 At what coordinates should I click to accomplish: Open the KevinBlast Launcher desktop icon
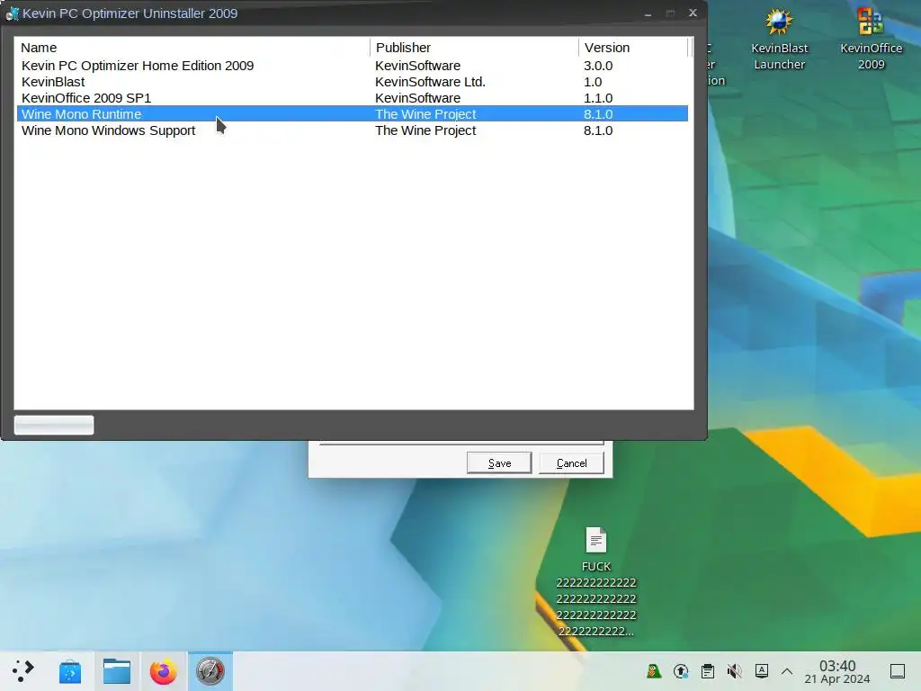[779, 38]
